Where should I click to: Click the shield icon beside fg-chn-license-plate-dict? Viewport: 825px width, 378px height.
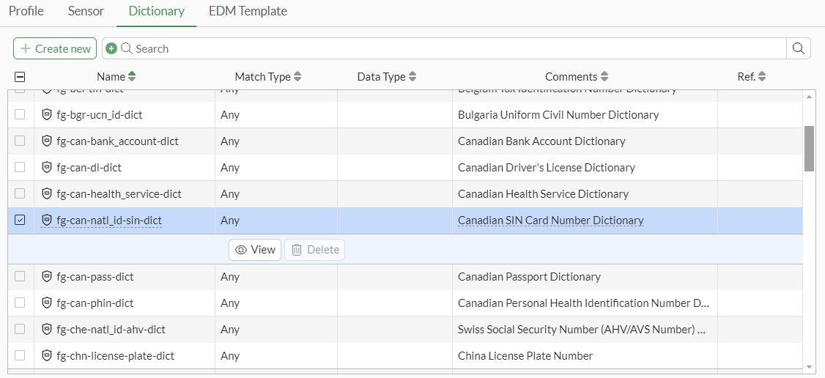tap(47, 356)
